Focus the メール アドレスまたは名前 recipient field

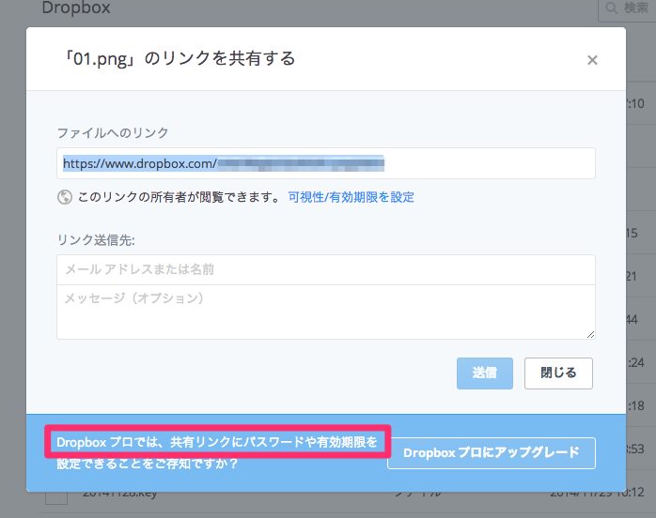(326, 270)
